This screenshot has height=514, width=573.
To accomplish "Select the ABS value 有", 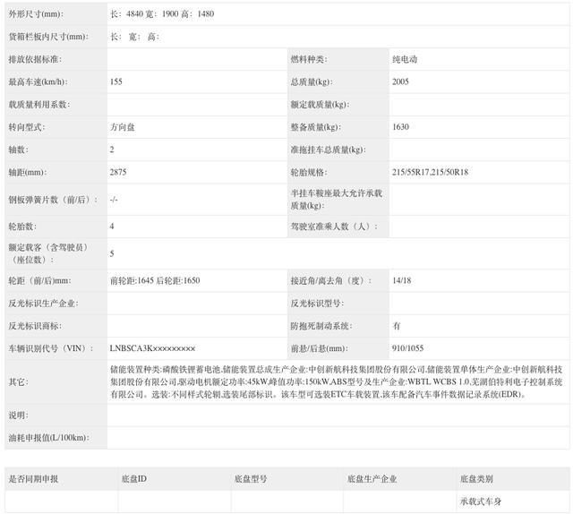I will click(397, 326).
